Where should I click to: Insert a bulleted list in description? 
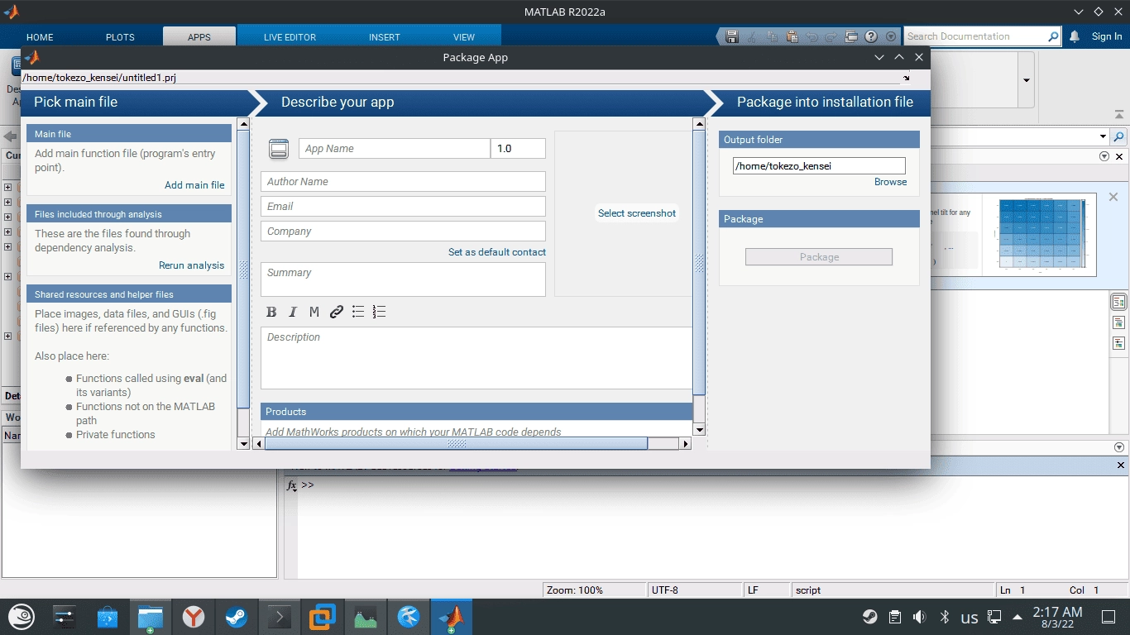(358, 312)
